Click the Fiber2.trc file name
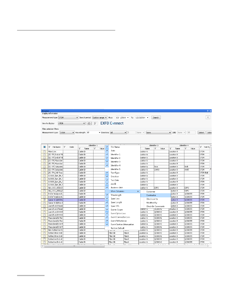Viewport: 247px width, 299px height. [x=52, y=152]
